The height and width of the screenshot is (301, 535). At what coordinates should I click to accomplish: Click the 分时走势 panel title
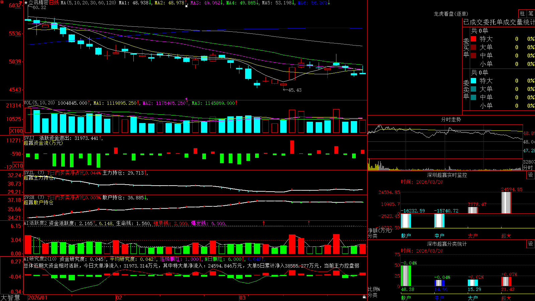pyautogui.click(x=451, y=119)
